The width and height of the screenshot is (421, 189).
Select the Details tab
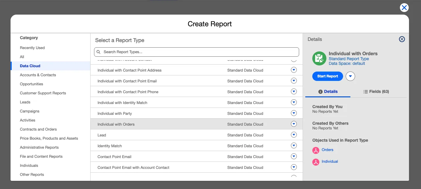pyautogui.click(x=328, y=91)
